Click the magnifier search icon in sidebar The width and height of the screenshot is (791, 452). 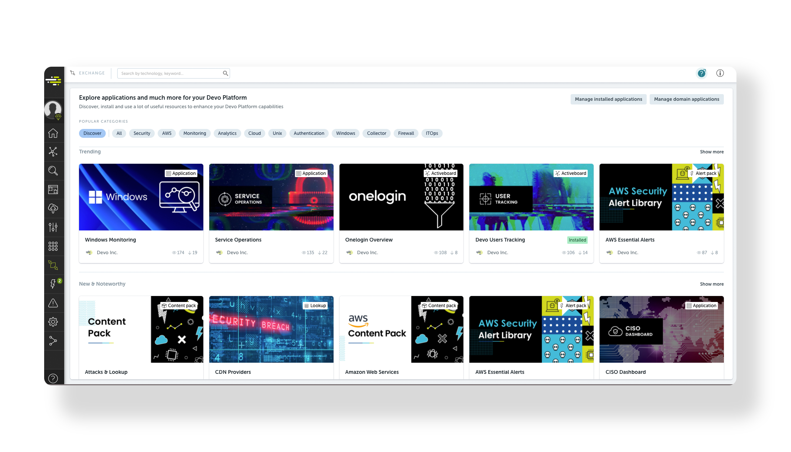tap(53, 171)
